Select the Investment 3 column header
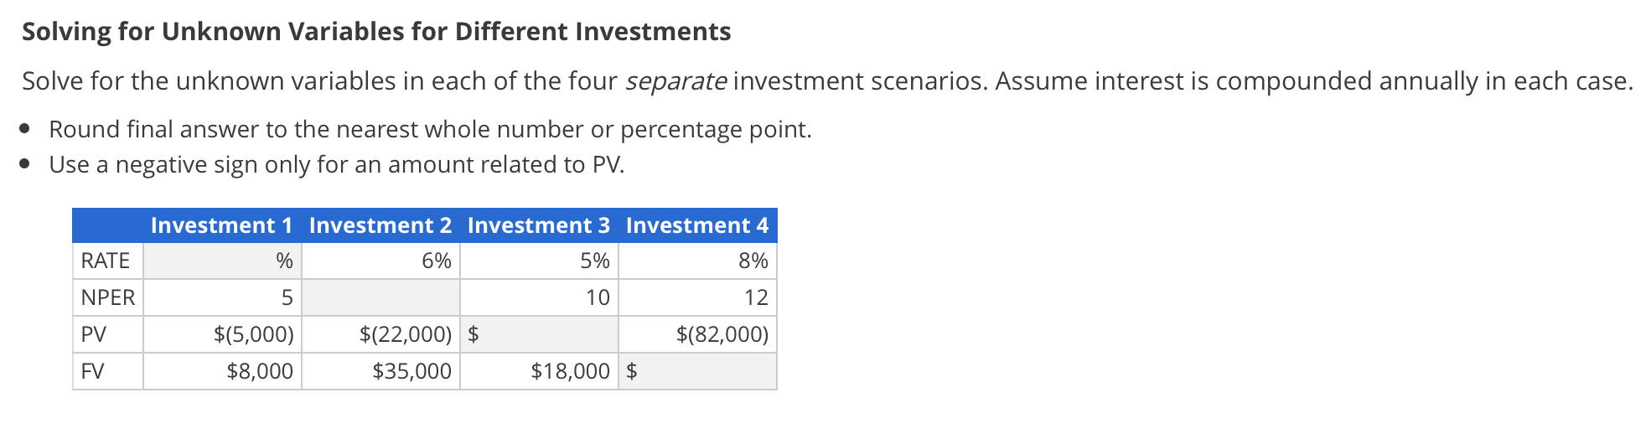This screenshot has width=1651, height=434. click(x=538, y=225)
